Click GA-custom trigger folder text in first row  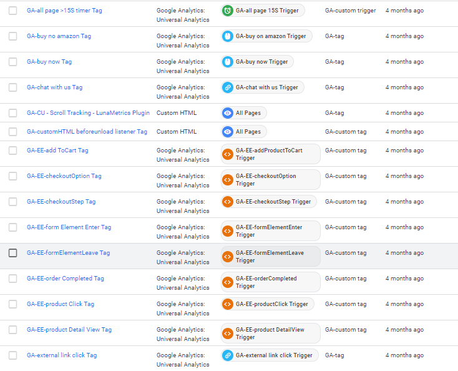[x=351, y=11]
